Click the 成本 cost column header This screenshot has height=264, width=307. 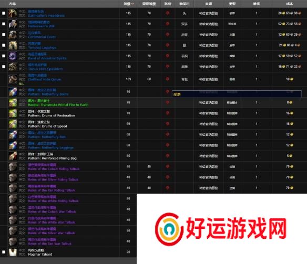click(289, 4)
